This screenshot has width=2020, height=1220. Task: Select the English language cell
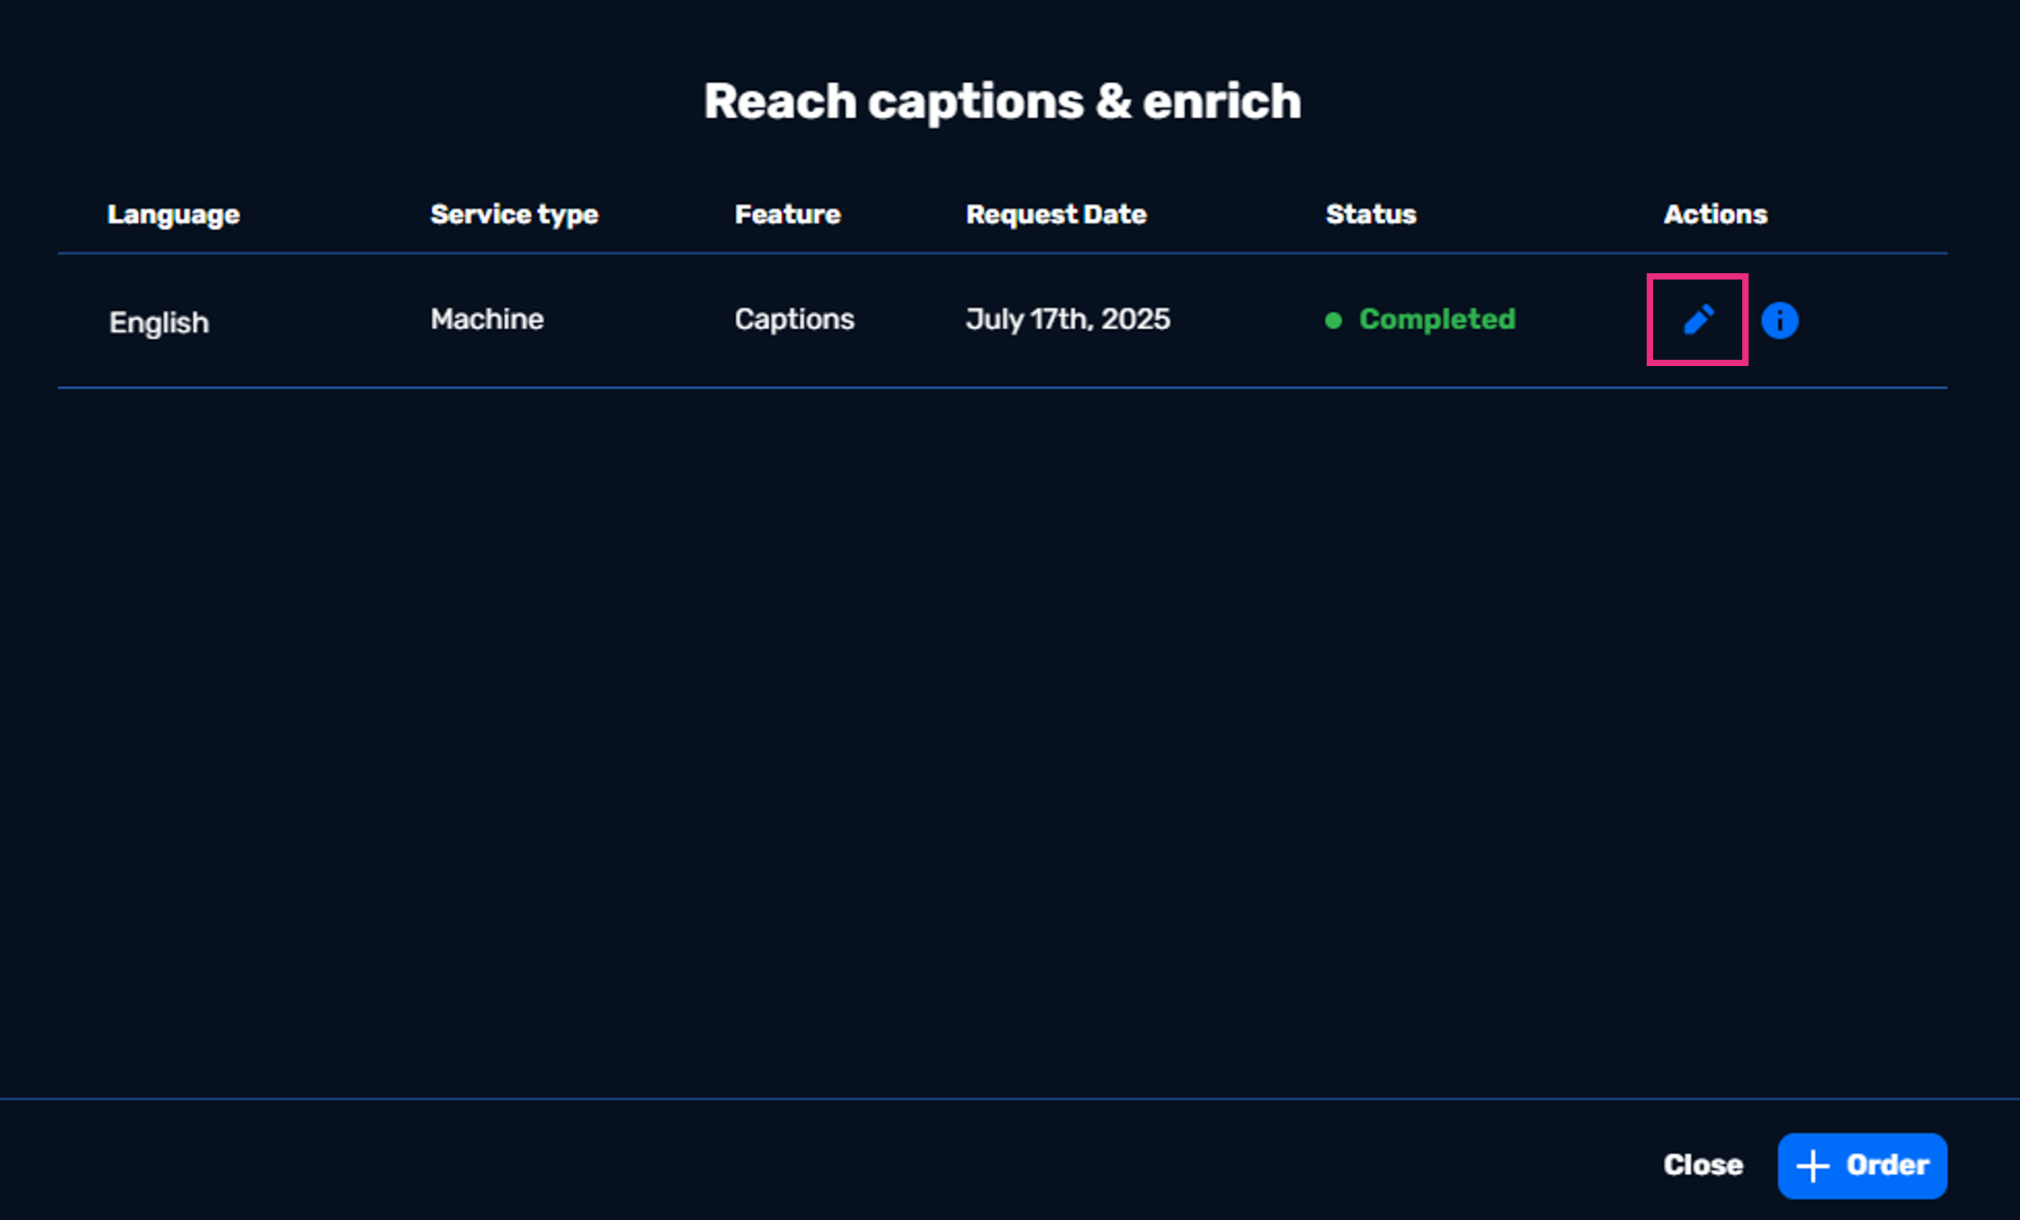pos(159,323)
